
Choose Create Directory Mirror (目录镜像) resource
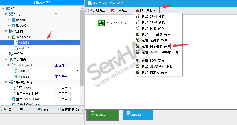156,46
